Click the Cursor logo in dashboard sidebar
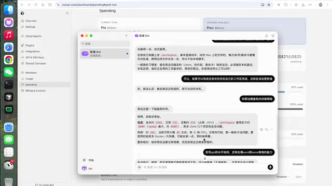Viewport: 332px width, 186px height. pos(22,13)
